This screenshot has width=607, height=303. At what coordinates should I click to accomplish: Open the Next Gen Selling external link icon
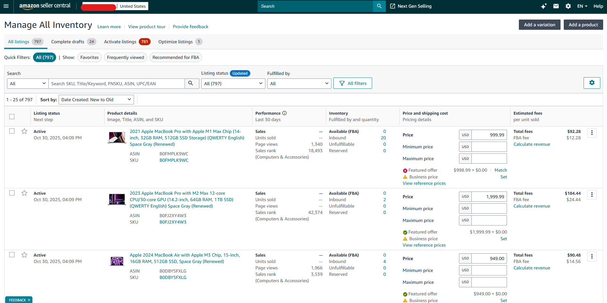click(x=392, y=6)
